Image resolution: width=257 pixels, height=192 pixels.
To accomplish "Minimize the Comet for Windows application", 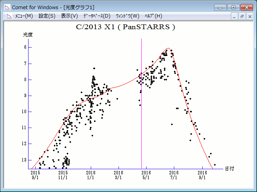I will [220, 8].
